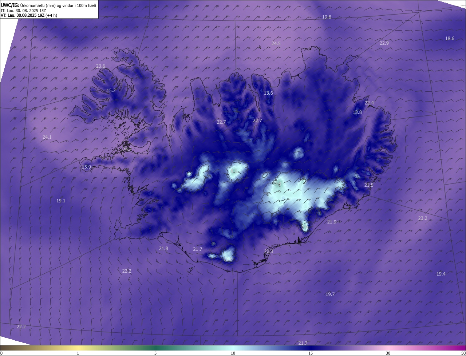Click the title 'Úrkomumætti (mm) og vindur í 100m hæð'
The height and width of the screenshot is (356, 466).
(x=58, y=5)
